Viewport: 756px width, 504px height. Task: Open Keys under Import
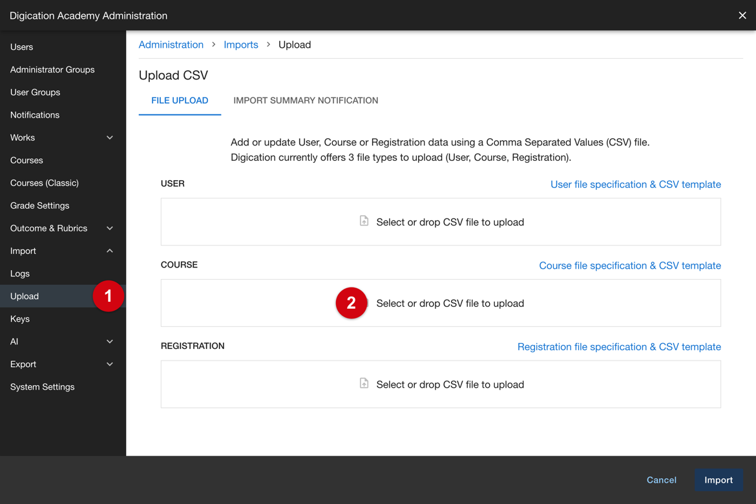pos(20,319)
